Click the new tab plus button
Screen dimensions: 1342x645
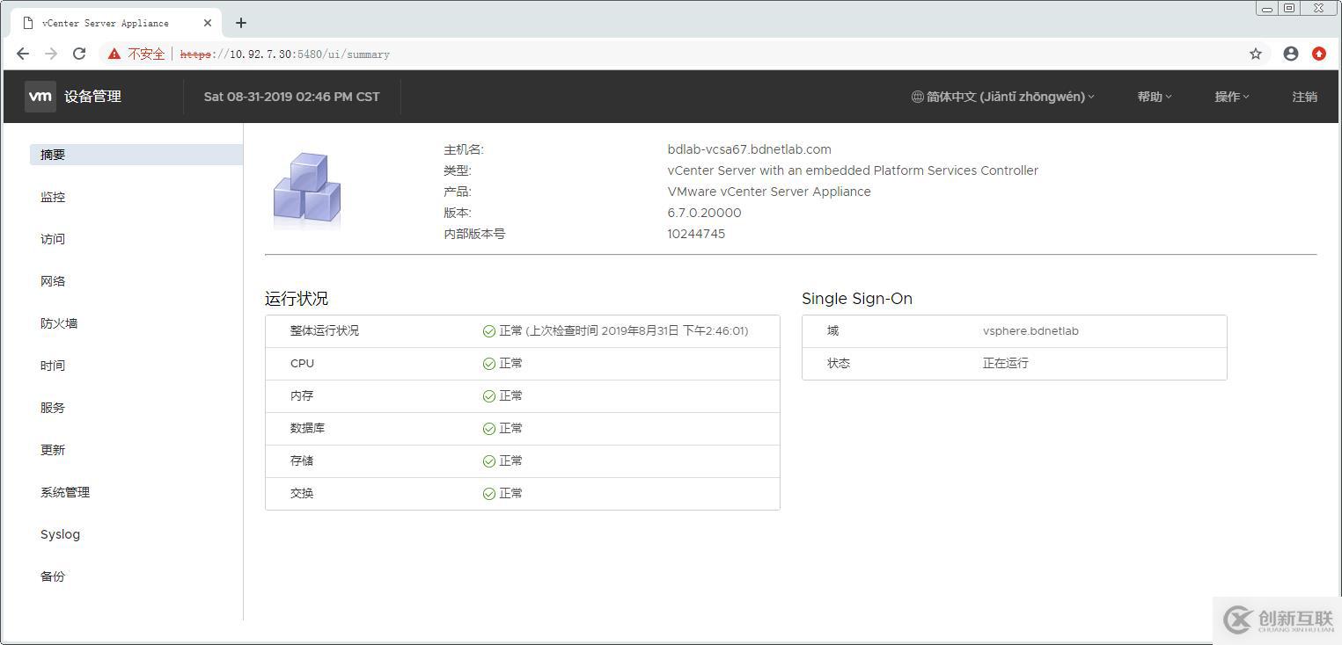click(240, 23)
